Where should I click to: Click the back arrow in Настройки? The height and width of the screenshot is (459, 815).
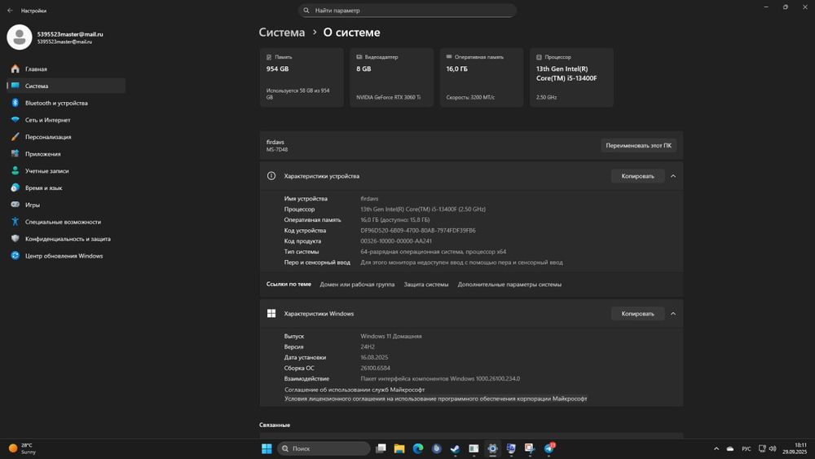point(10,11)
